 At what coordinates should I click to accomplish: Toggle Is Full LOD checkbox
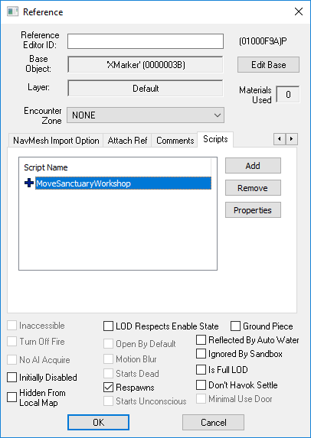[x=201, y=369]
